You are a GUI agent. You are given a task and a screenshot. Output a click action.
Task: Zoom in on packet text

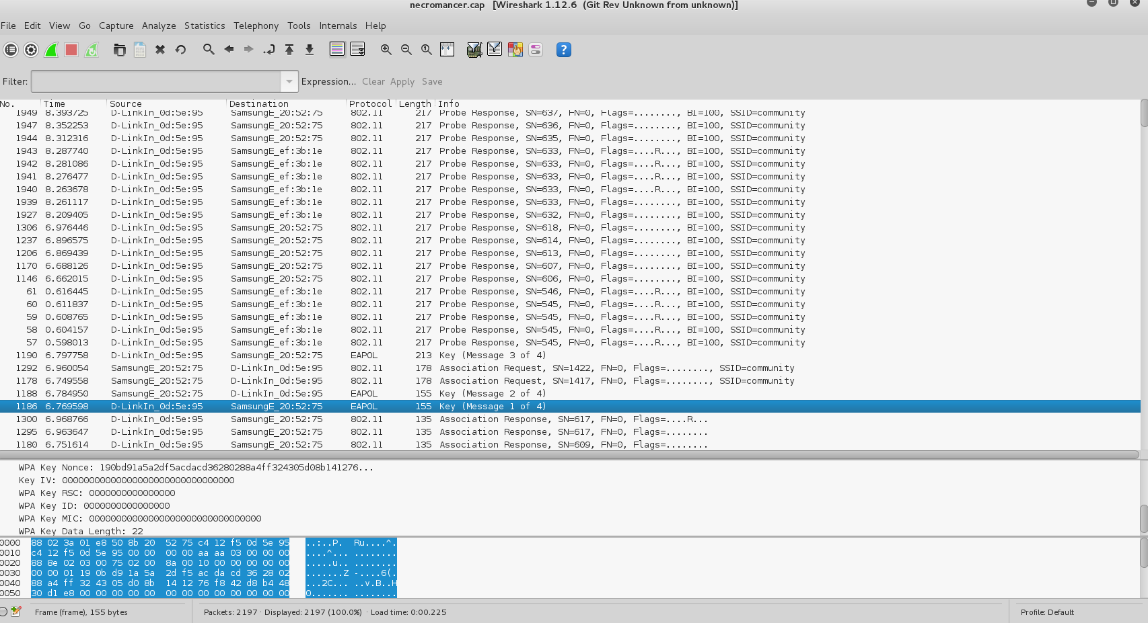pyautogui.click(x=386, y=50)
